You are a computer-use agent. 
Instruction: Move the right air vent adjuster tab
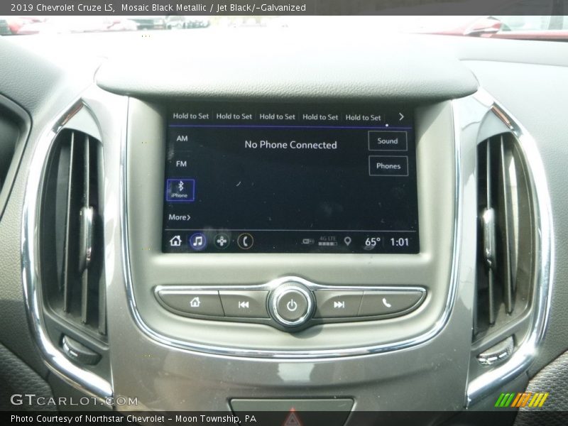tap(488, 236)
